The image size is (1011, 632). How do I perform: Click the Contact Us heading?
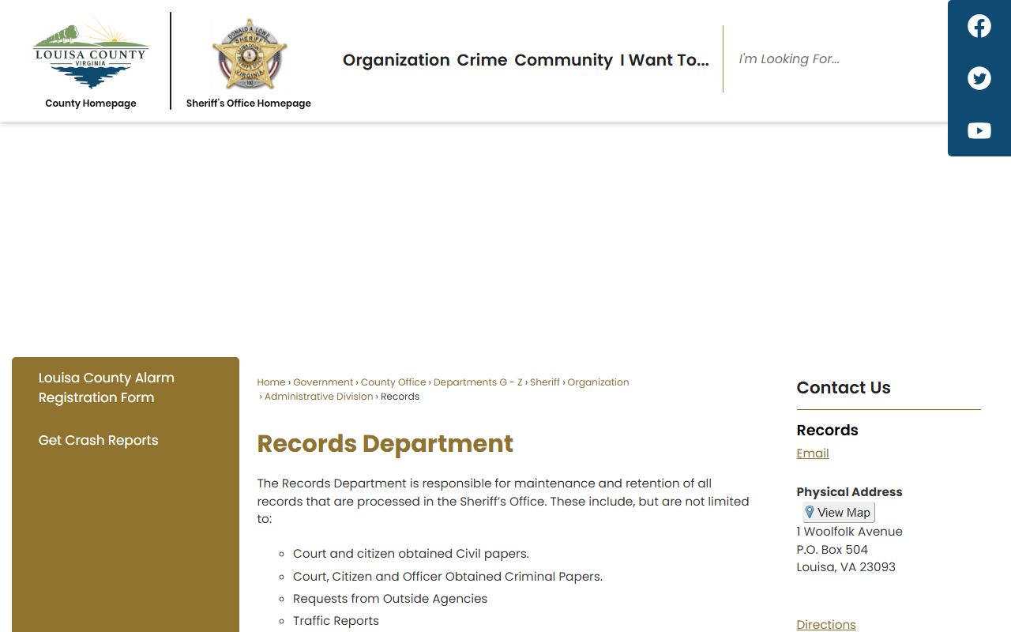(844, 388)
